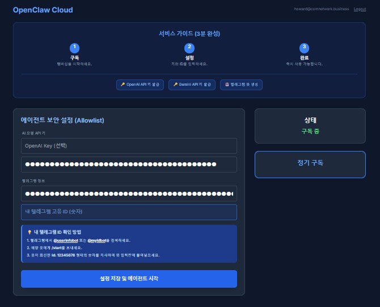Image resolution: width=380 pixels, height=307 pixels.
Task: Click the step 1 circle icon
Action: 74,48
